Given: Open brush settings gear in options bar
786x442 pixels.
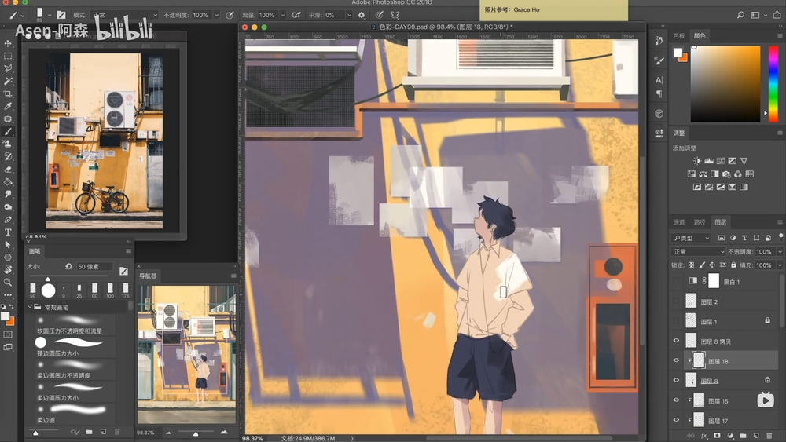Looking at the screenshot, I should coord(362,15).
